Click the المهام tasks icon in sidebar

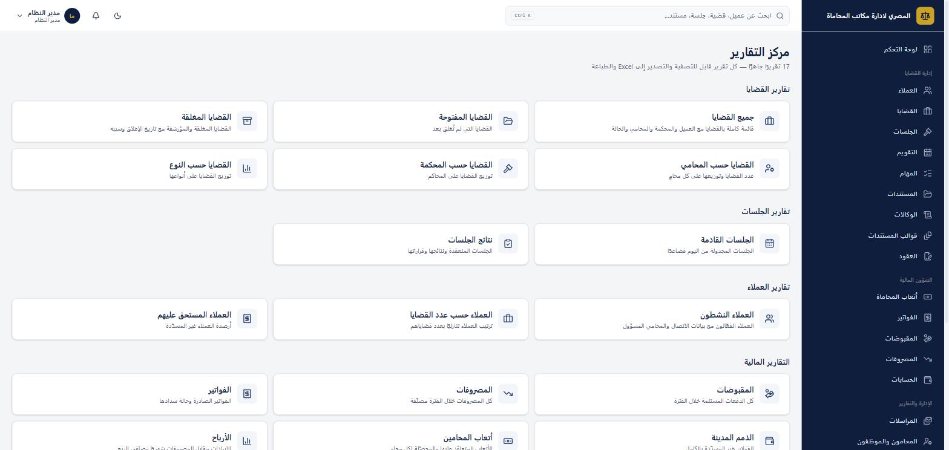tap(928, 174)
